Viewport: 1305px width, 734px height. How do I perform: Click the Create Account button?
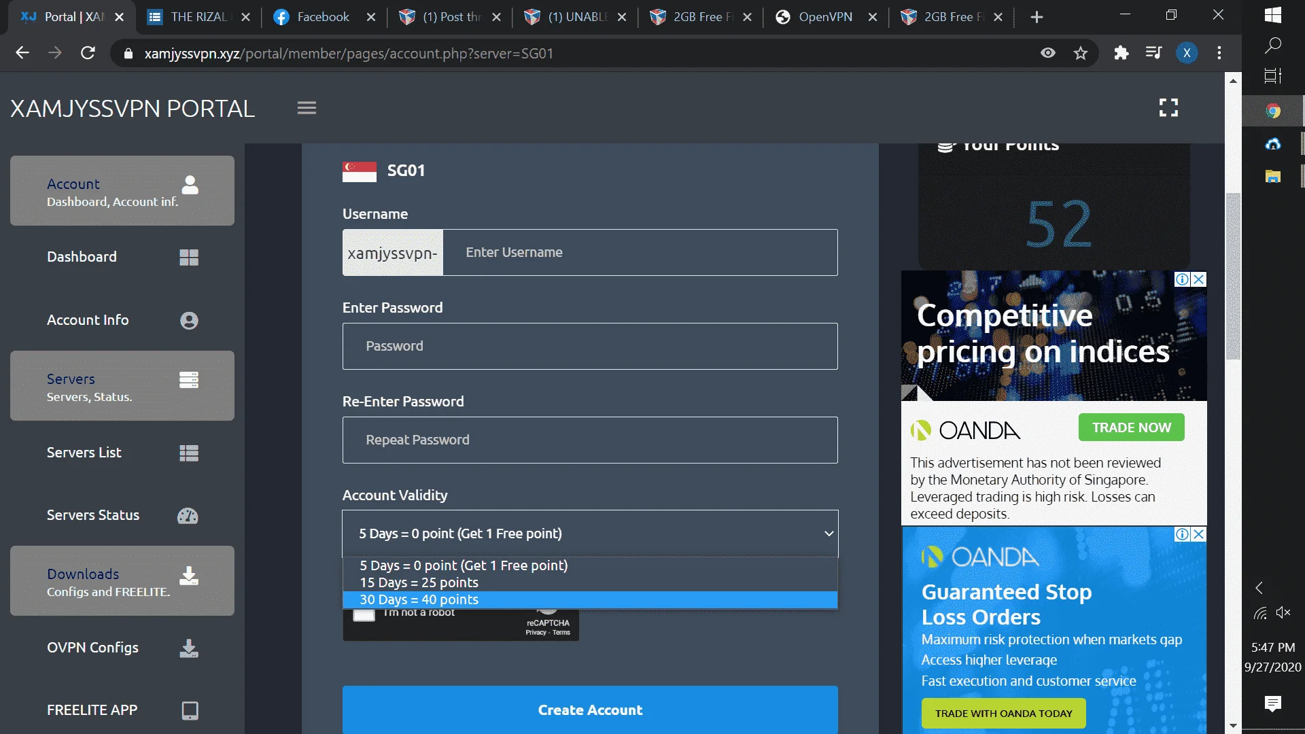tap(590, 710)
